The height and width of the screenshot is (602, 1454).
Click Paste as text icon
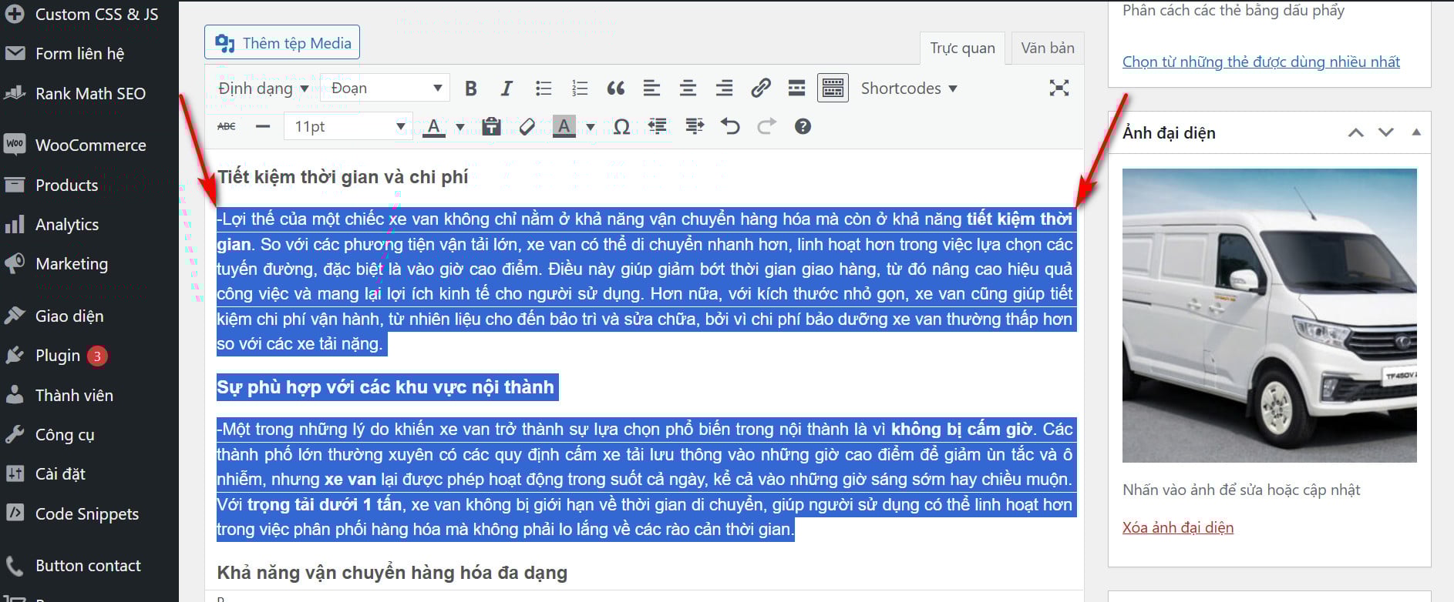point(491,126)
